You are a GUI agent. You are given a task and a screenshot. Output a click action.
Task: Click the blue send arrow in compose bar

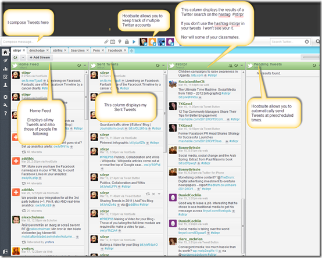134,42
